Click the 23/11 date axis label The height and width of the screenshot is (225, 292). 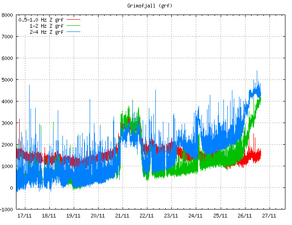[171, 216]
